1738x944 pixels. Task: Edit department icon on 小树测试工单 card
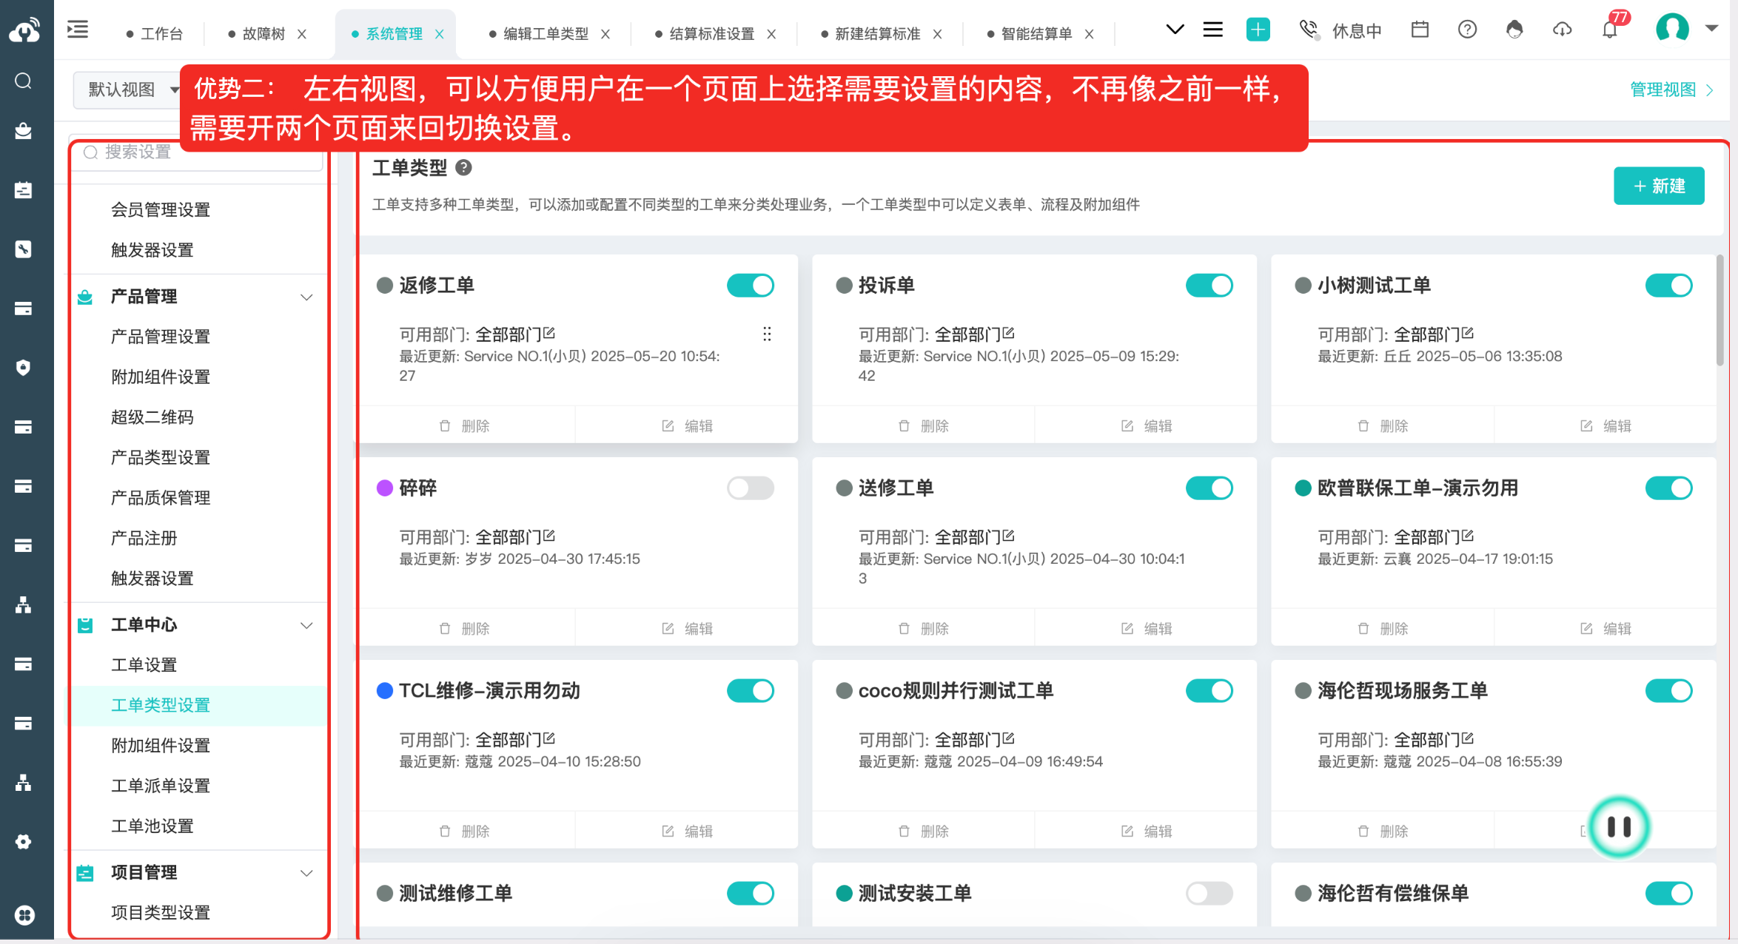(x=1468, y=333)
